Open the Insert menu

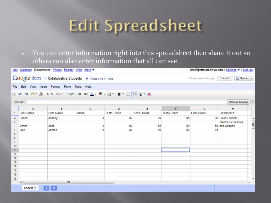pyautogui.click(x=43, y=87)
